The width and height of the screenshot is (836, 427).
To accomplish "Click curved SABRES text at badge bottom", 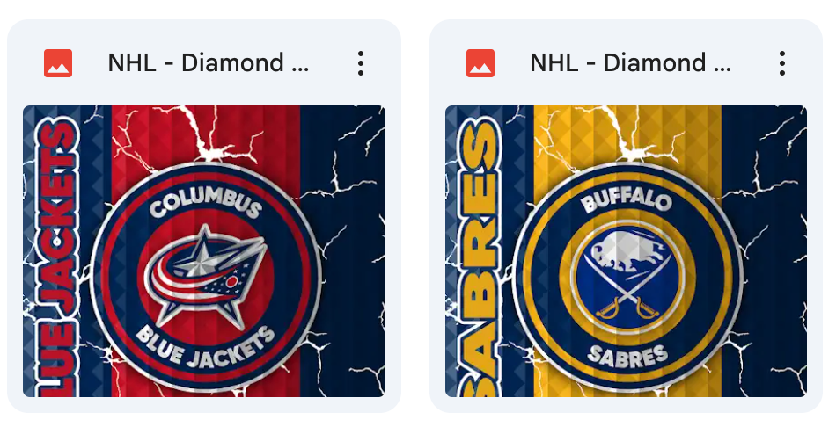I will click(627, 356).
